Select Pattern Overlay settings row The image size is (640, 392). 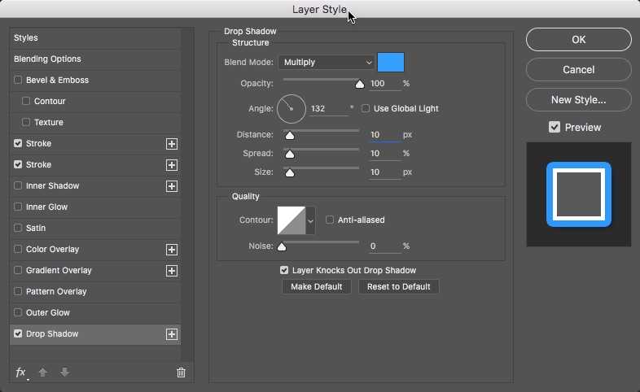coord(95,291)
